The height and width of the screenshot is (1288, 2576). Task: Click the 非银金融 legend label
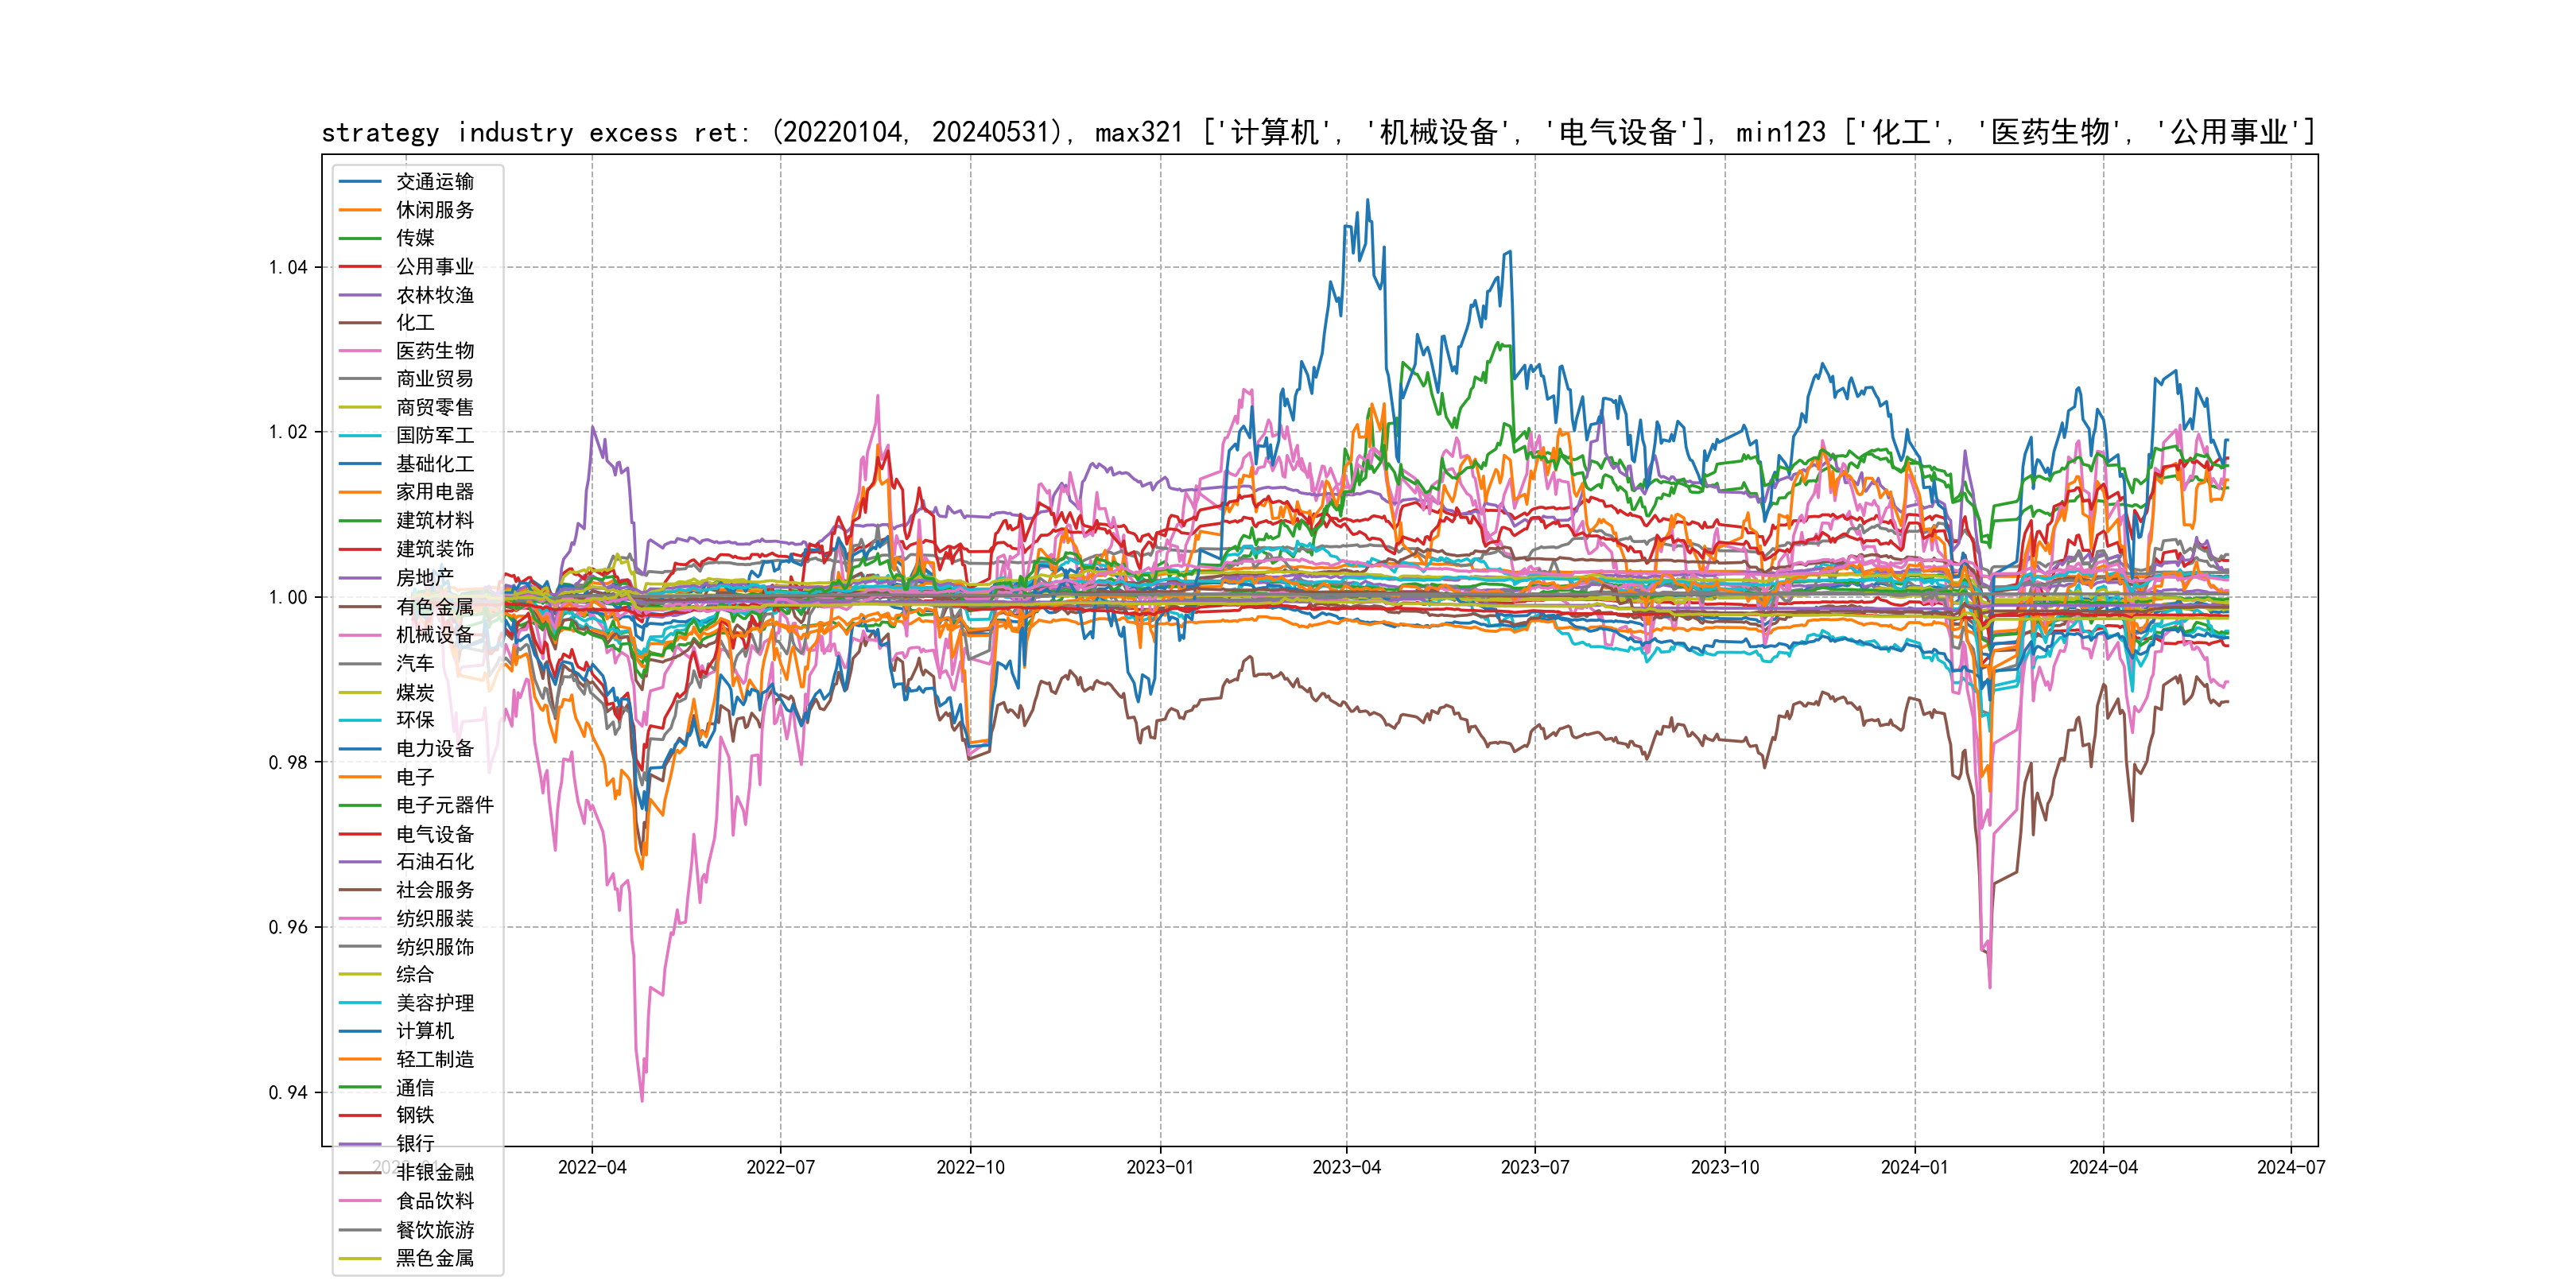coord(434,1172)
